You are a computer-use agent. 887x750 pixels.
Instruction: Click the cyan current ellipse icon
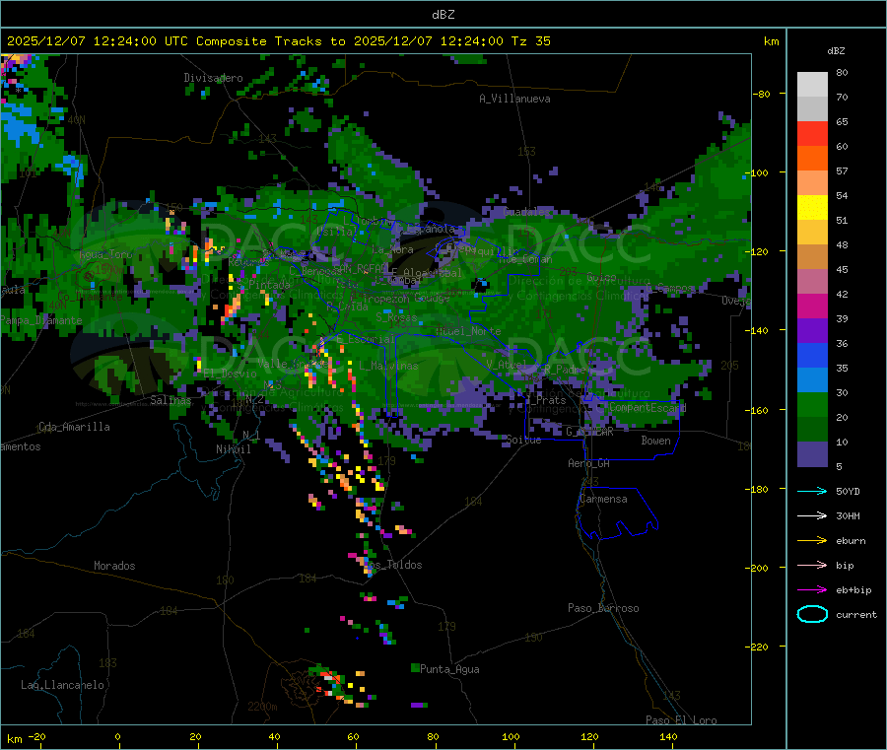click(x=812, y=614)
